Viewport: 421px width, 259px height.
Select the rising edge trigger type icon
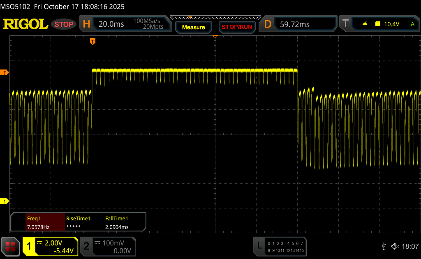pyautogui.click(x=365, y=24)
